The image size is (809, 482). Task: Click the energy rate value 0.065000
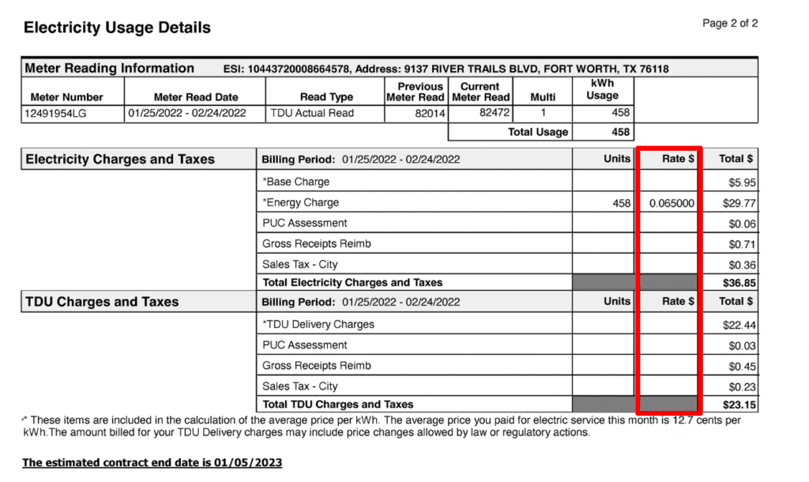[x=672, y=203]
